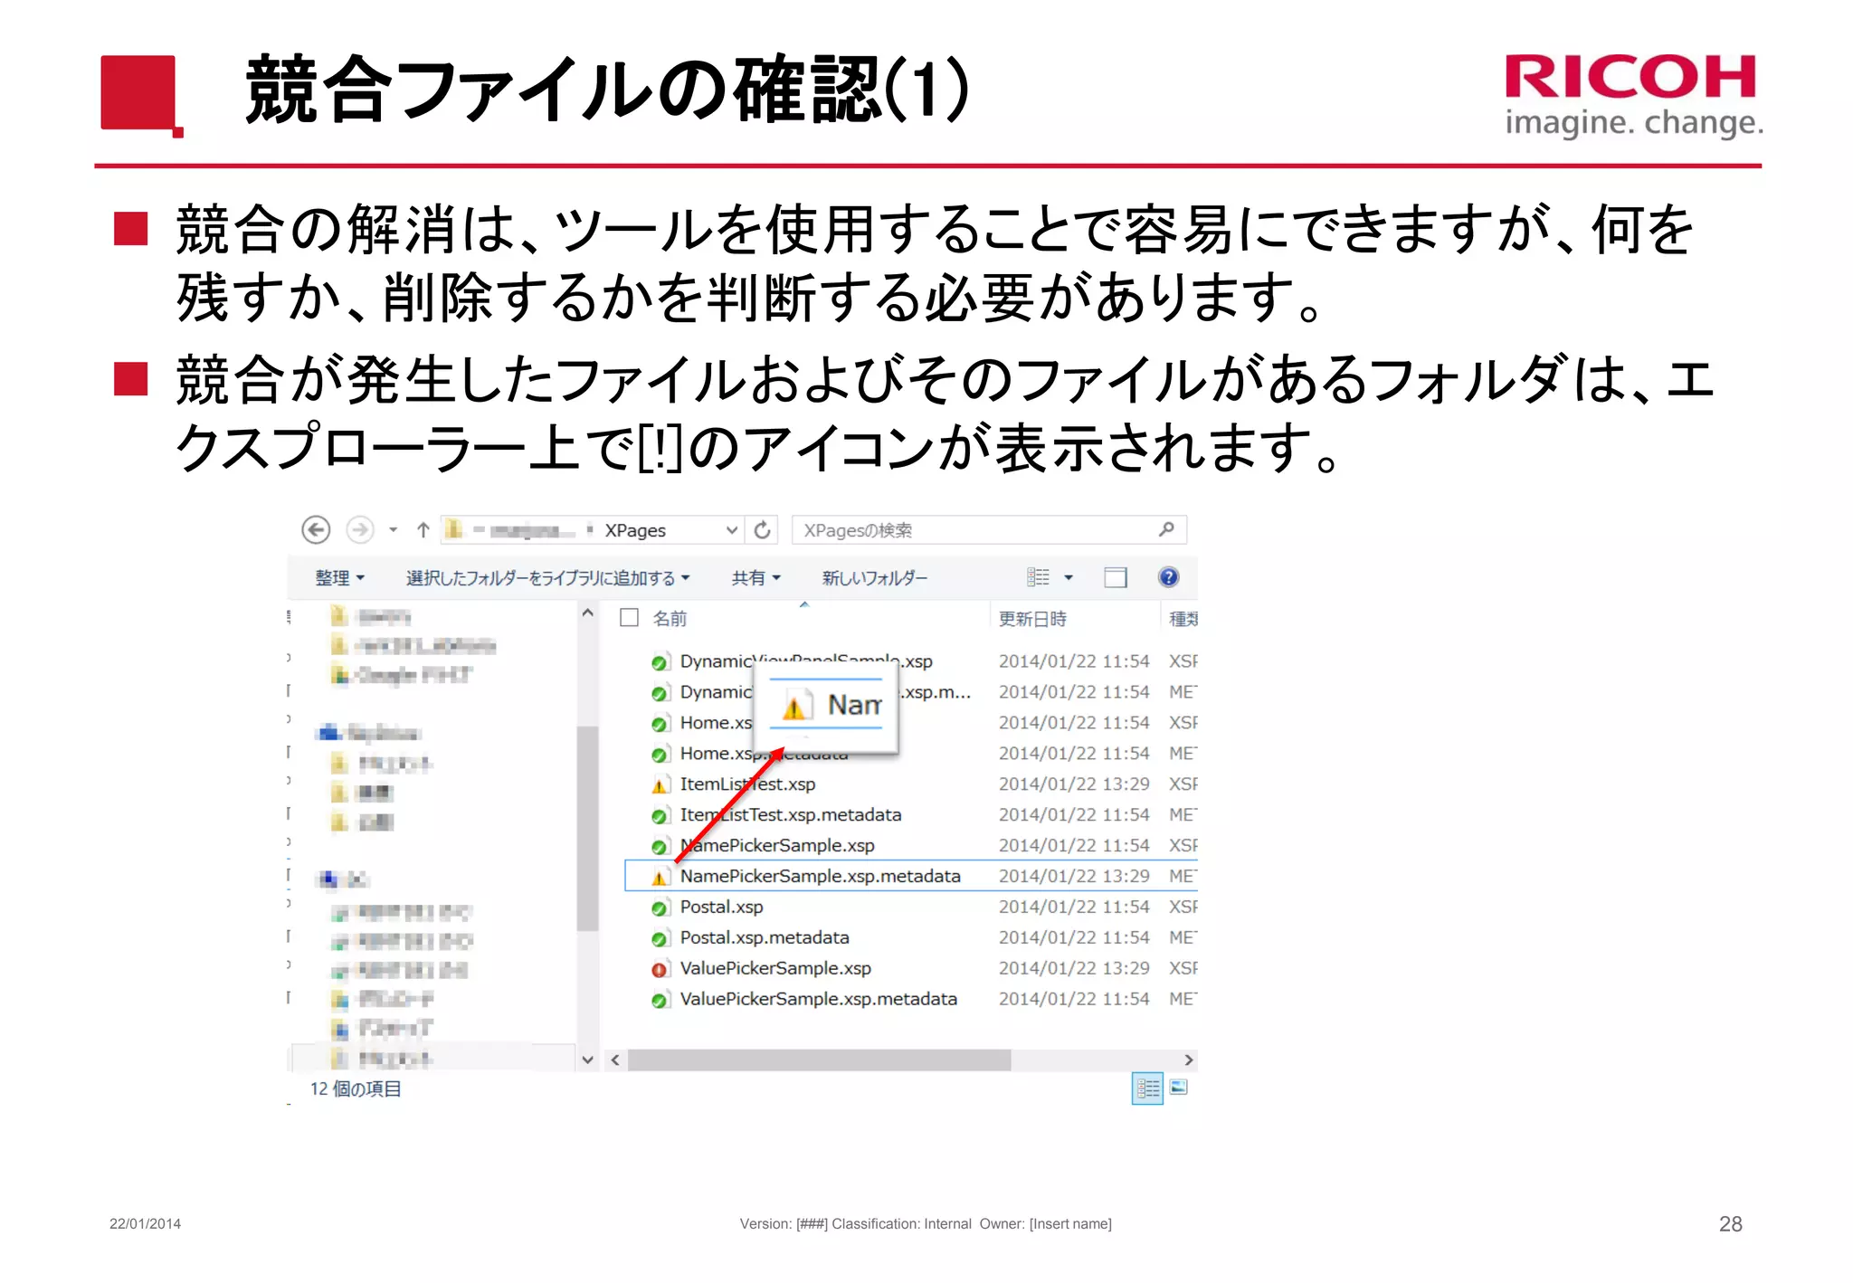Sort by the 種類 column header
The width and height of the screenshot is (1853, 1283).
pyautogui.click(x=1183, y=619)
